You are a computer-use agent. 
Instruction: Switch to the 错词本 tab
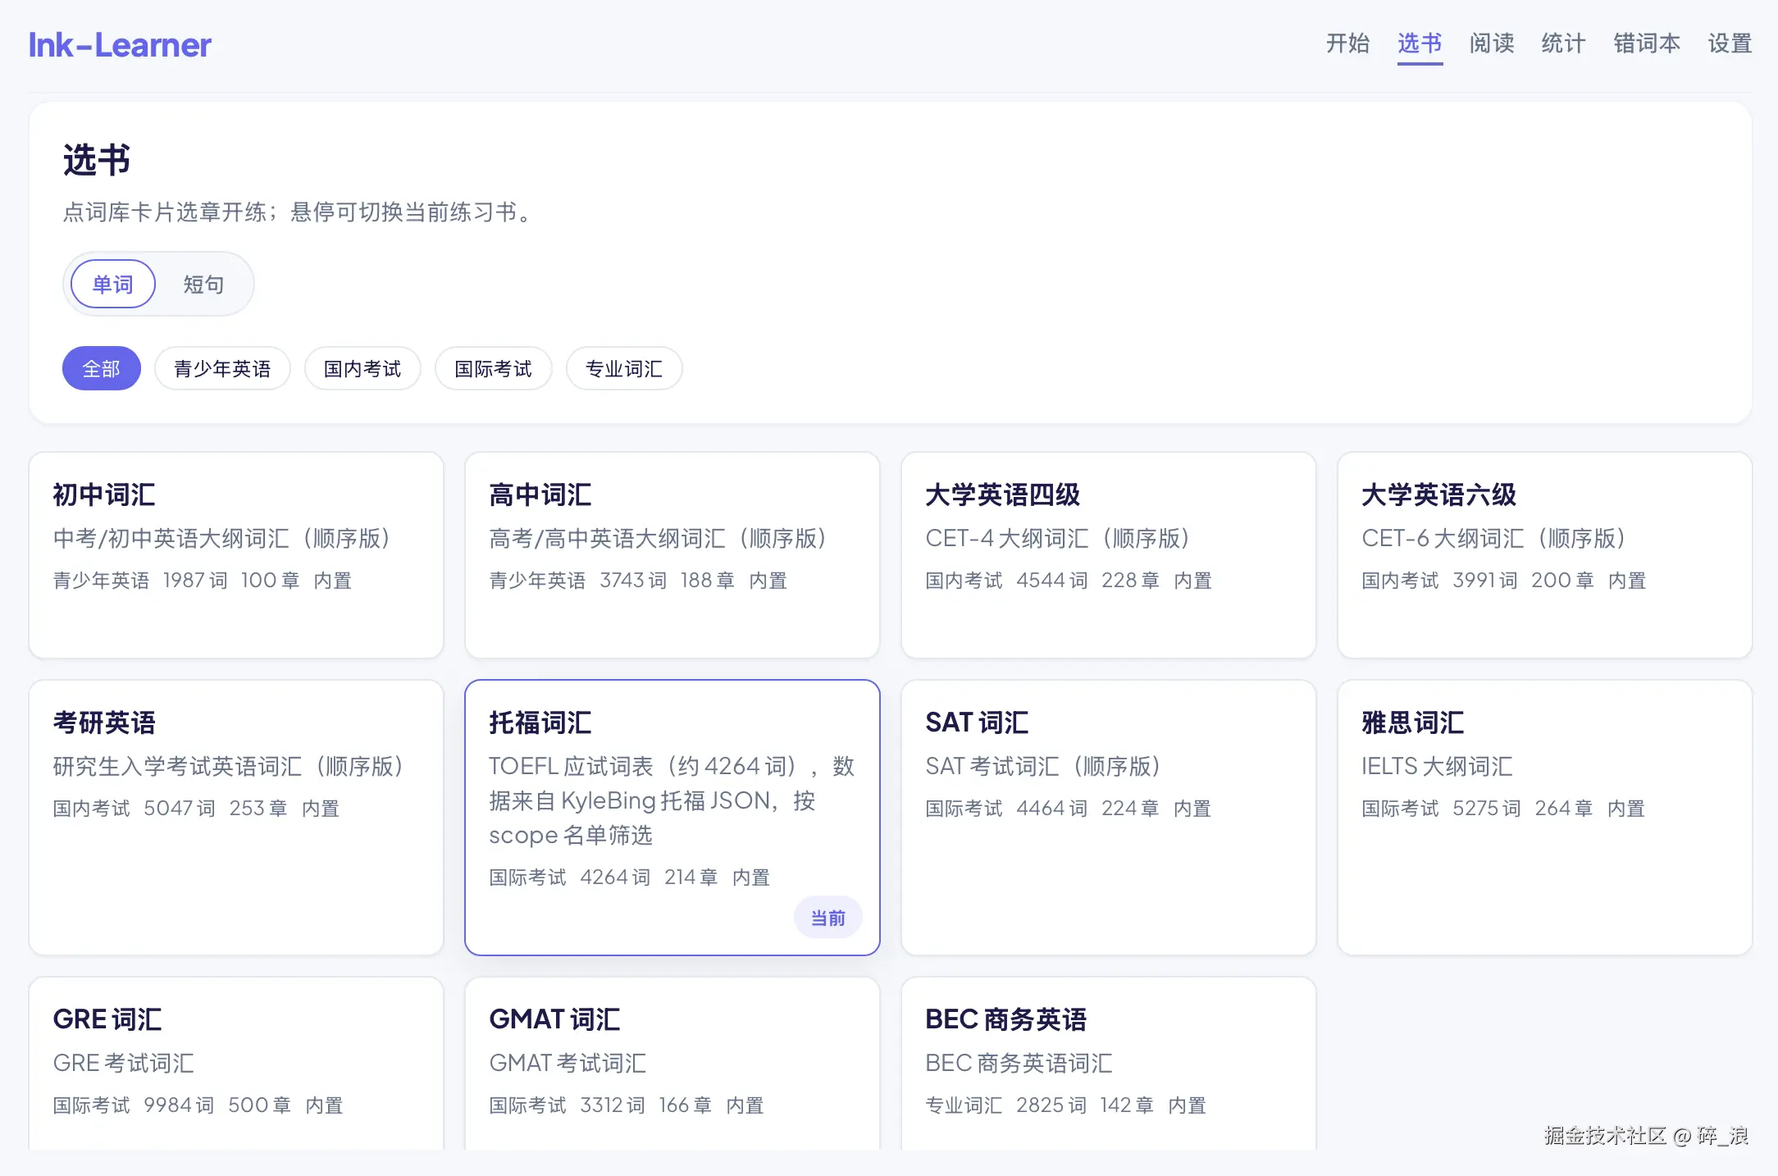pyautogui.click(x=1647, y=43)
